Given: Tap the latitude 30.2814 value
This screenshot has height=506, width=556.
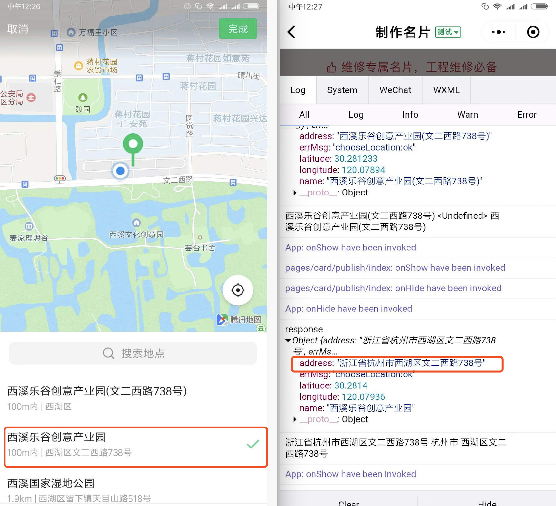Looking at the screenshot, I should pos(351,385).
